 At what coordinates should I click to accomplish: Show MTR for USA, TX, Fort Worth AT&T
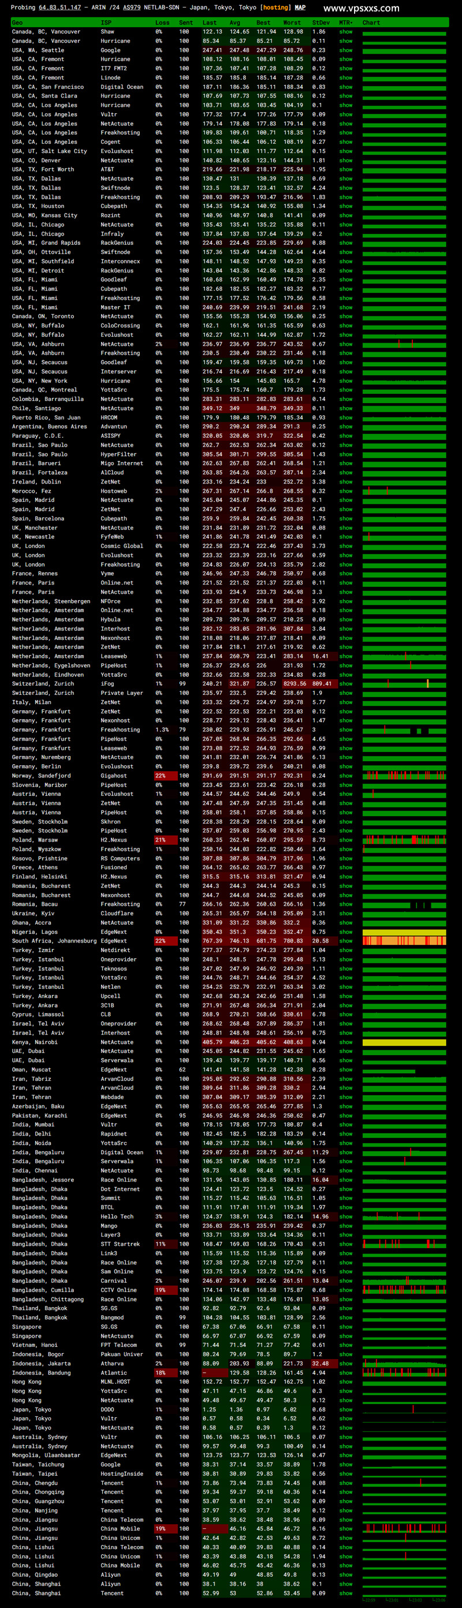click(x=345, y=170)
